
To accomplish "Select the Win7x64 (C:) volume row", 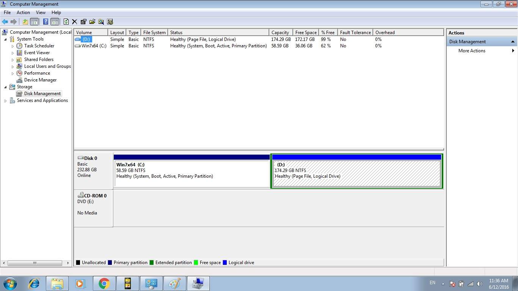I will coord(259,46).
